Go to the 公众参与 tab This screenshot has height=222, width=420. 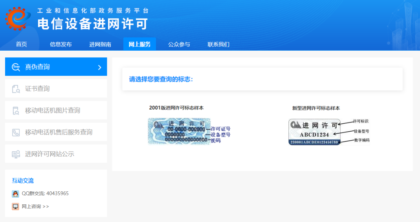point(179,44)
